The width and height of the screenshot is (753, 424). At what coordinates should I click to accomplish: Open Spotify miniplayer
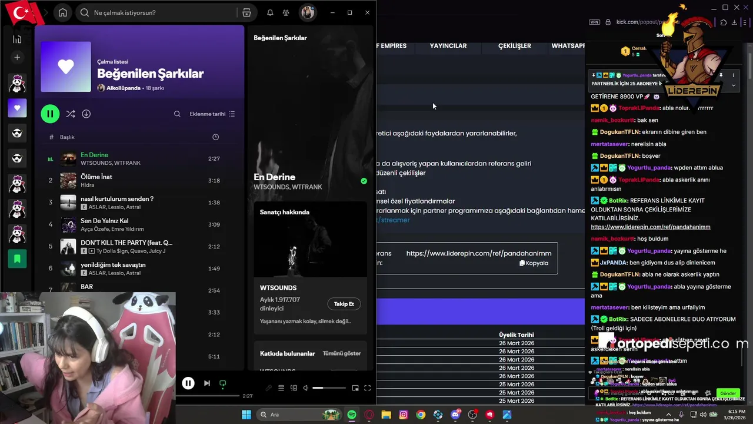[x=355, y=388]
